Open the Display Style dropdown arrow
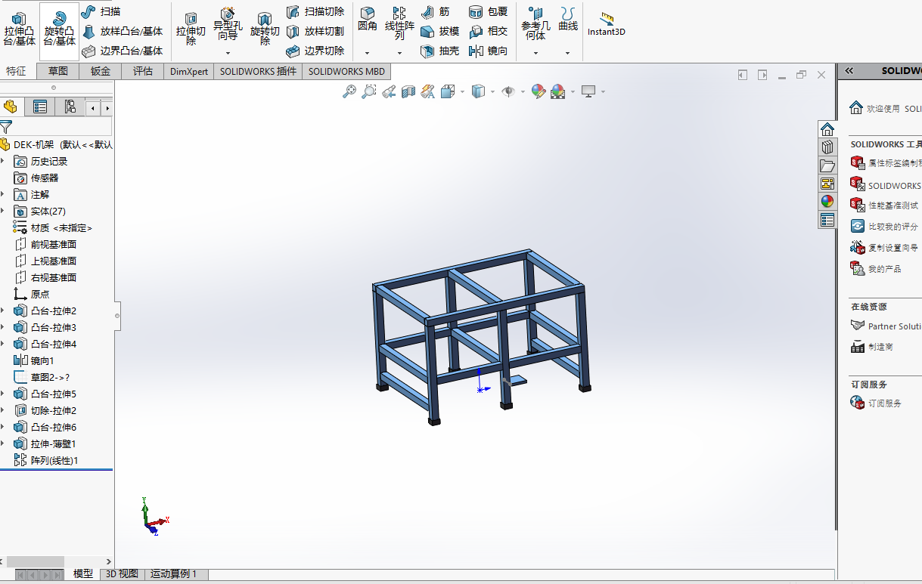Image resolution: width=922 pixels, height=584 pixels. tap(493, 92)
